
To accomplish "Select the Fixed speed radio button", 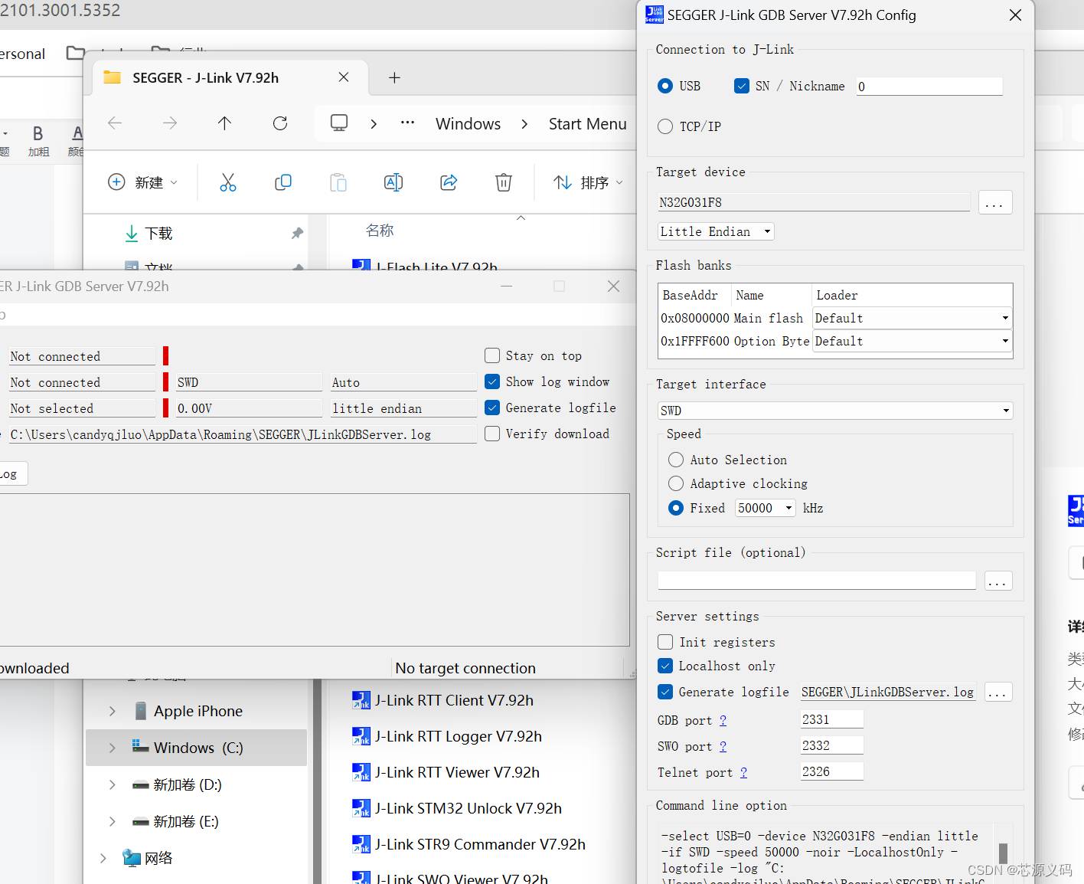I will (676, 508).
